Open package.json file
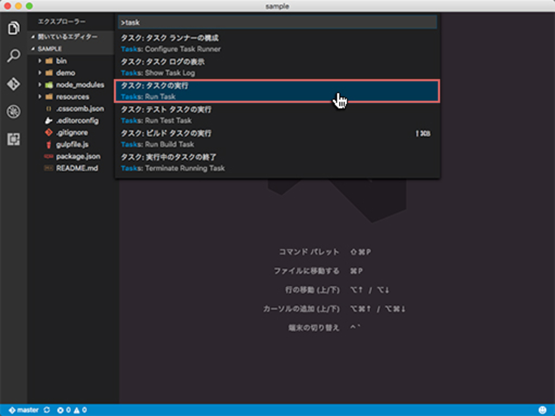Screen dimensions: 555x416 (78, 157)
